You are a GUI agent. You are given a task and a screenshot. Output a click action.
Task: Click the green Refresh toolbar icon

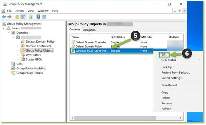point(31,17)
